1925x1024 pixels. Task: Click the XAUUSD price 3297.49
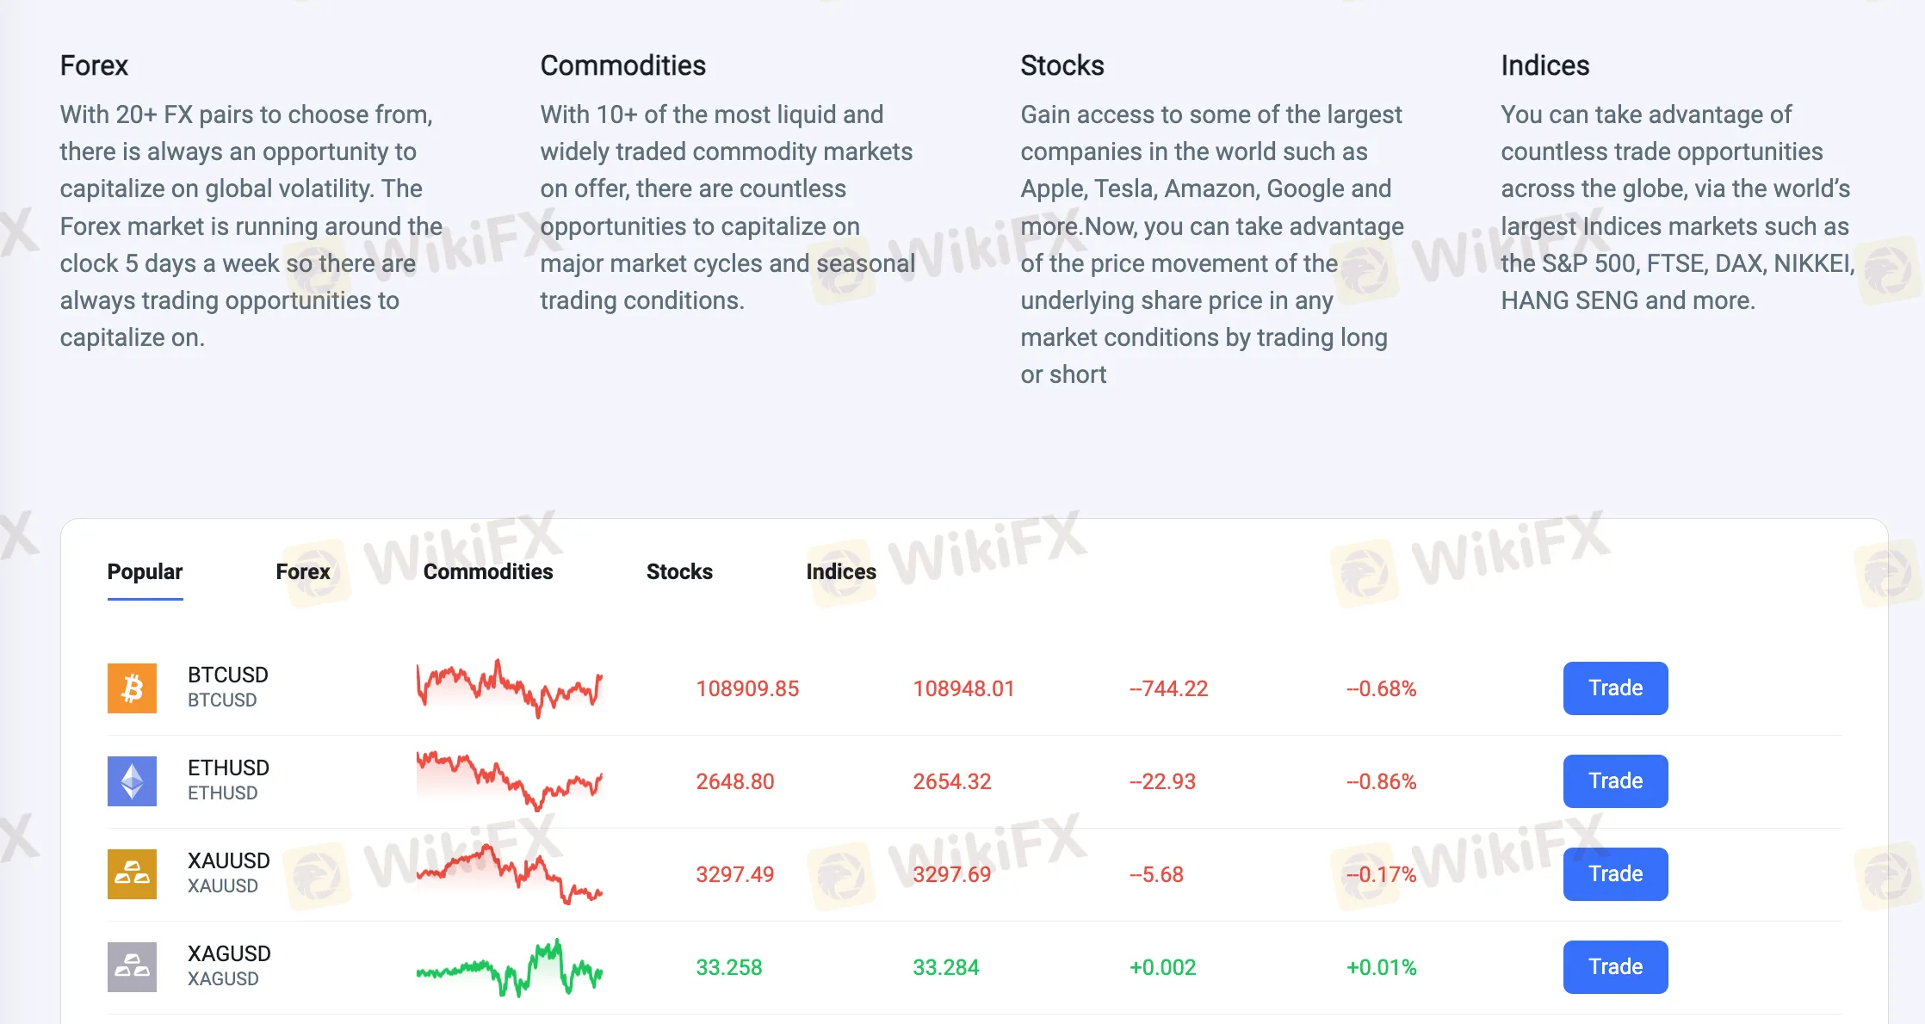[x=734, y=873]
